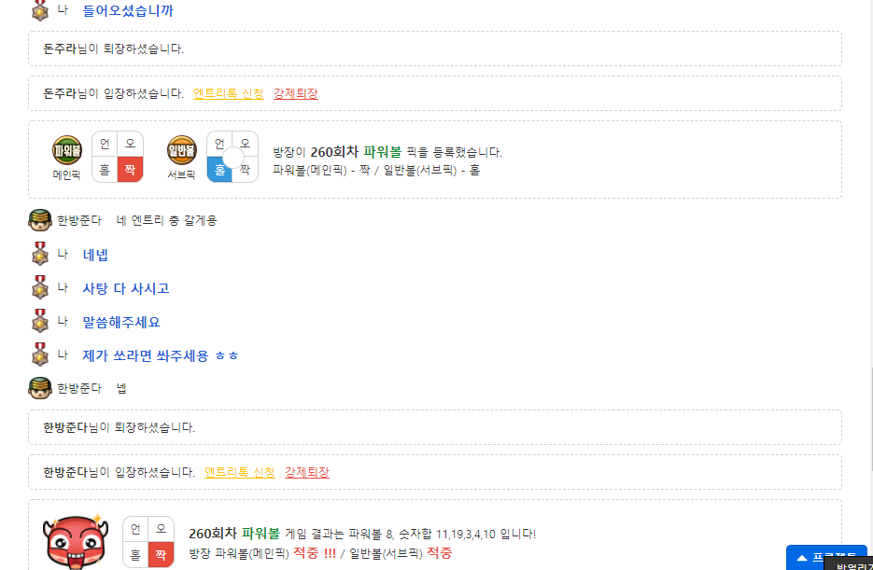The width and height of the screenshot is (873, 570).
Task: Click the medal icon beside 들어오셨습니까
Action: 39,11
